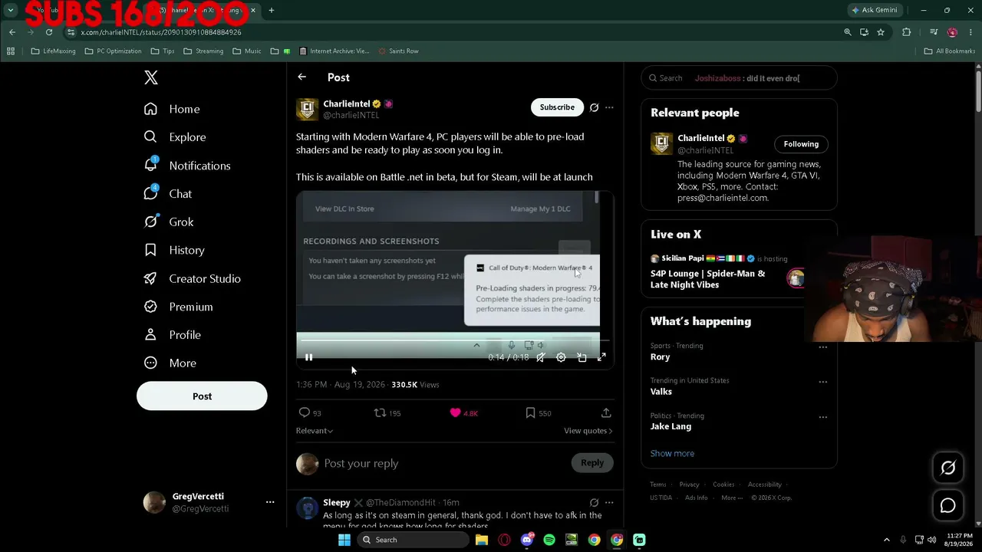The image size is (982, 552).
Task: Open the Windows Start menu
Action: pos(344,540)
